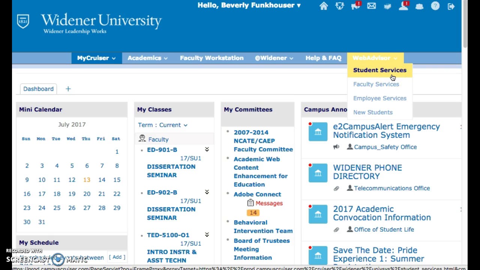The image size is (480, 270).
Task: Select July 31 in Mini Calendar
Action: point(42,222)
